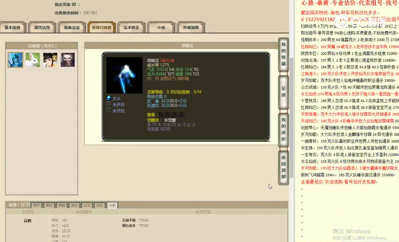Select the girl with gold headpiece summon

[x=50, y=60]
